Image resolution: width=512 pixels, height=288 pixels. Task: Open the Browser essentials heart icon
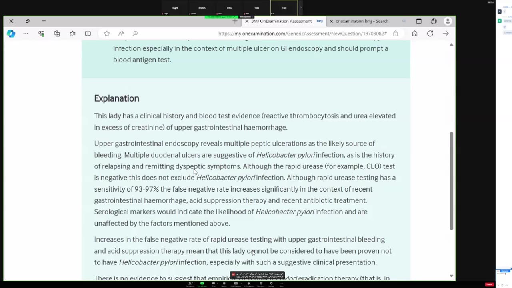click(x=41, y=34)
